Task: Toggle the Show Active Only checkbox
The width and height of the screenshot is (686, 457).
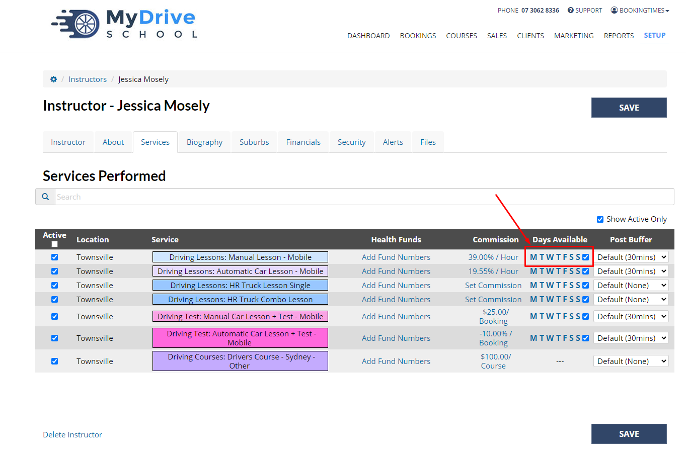Action: [x=600, y=219]
